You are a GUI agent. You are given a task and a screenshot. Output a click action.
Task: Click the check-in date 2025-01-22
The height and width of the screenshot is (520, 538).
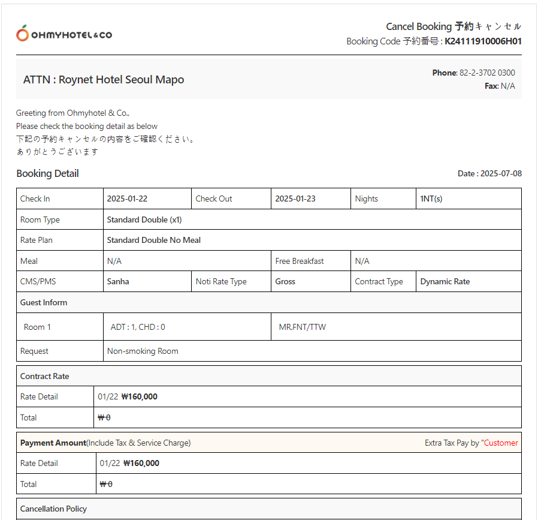pyautogui.click(x=127, y=199)
